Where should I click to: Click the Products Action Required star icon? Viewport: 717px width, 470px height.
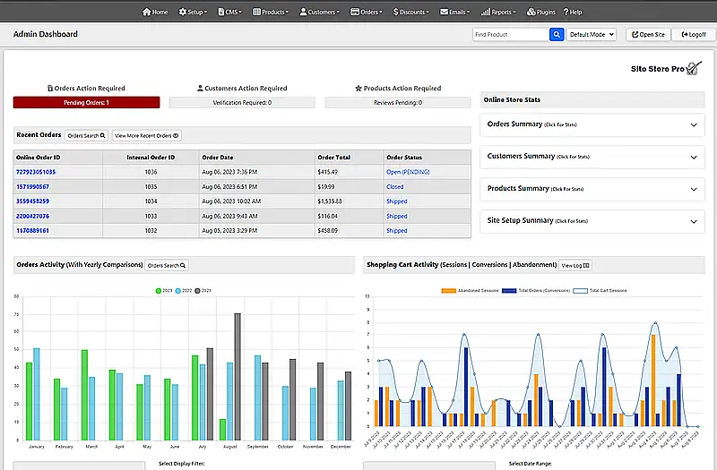358,88
